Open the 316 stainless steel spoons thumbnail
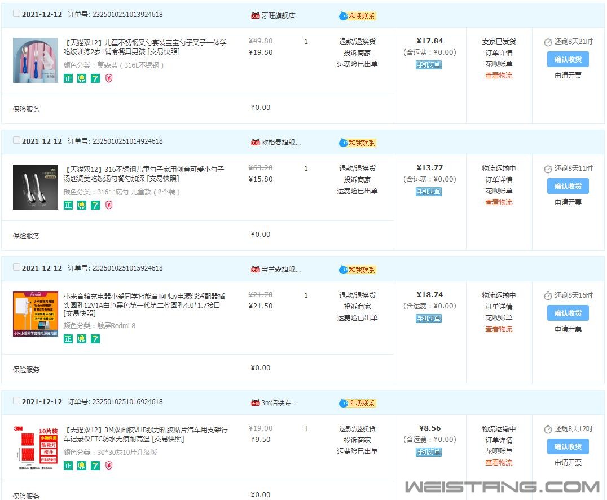The width and height of the screenshot is (607, 500). pyautogui.click(x=35, y=187)
